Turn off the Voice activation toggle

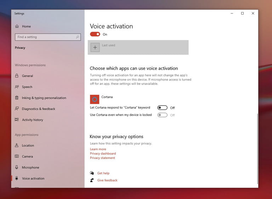coord(95,34)
